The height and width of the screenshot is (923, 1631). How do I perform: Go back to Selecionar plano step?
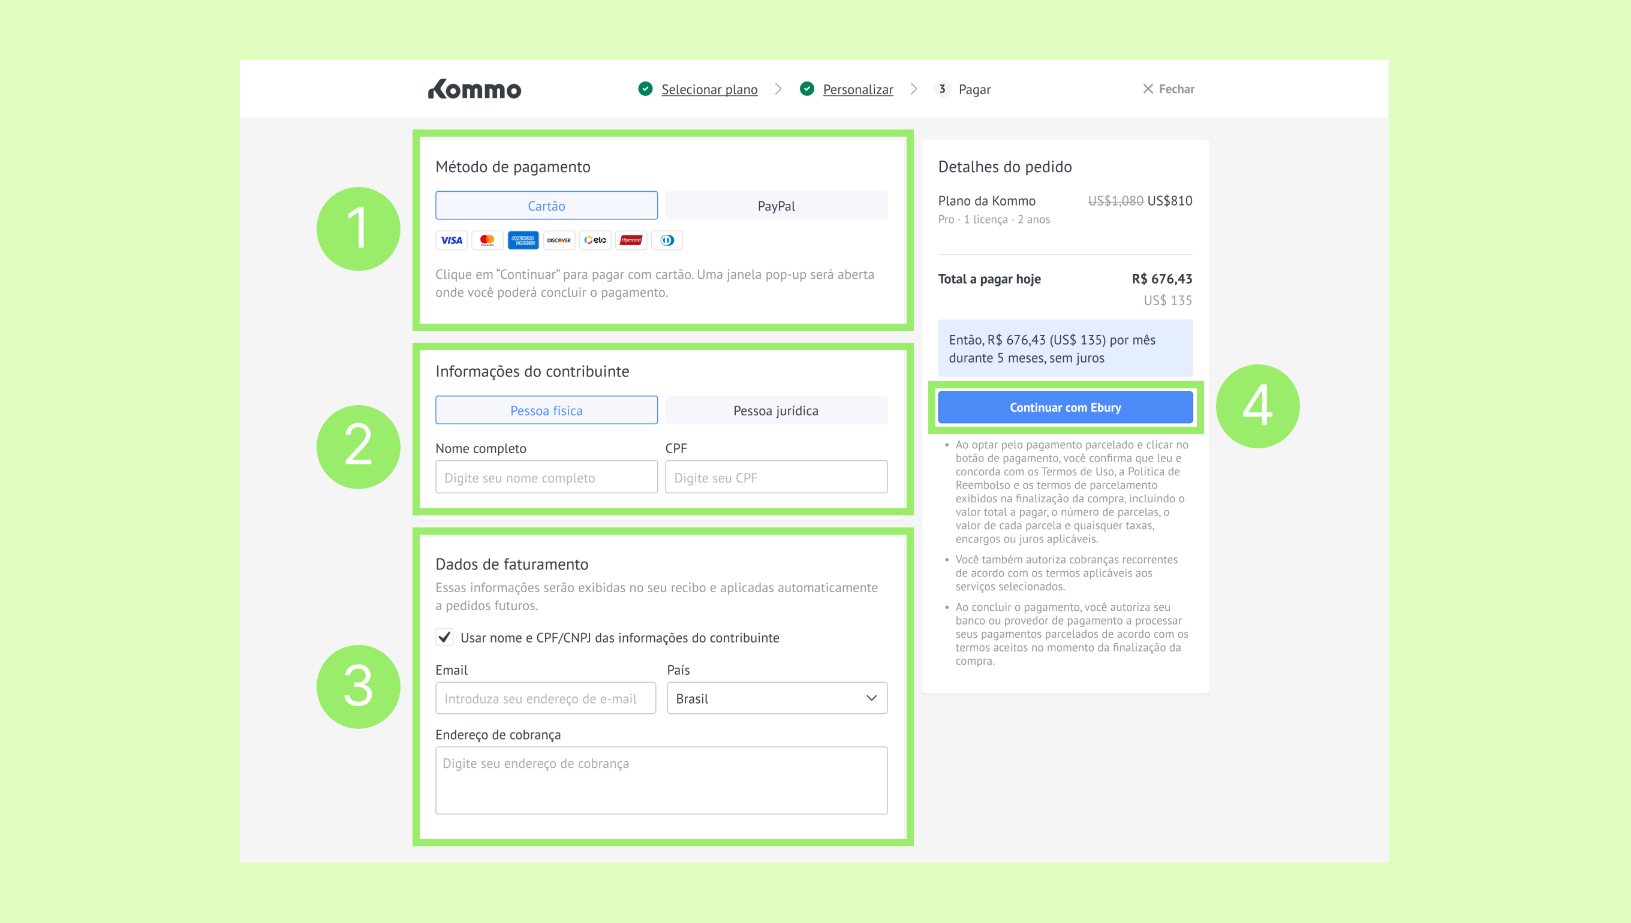(709, 89)
